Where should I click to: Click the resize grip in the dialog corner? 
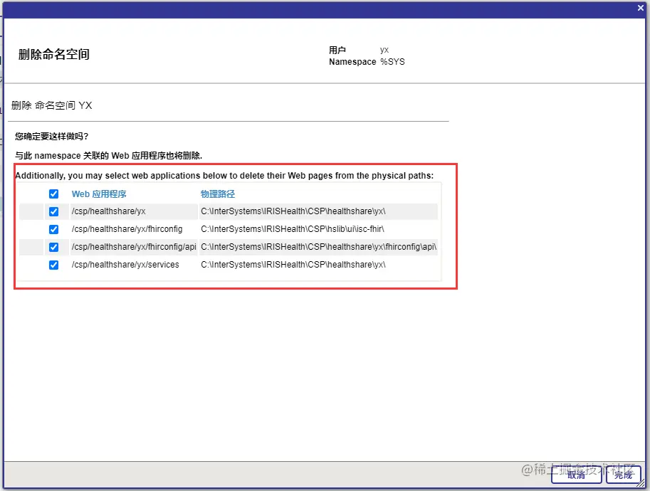(641, 483)
